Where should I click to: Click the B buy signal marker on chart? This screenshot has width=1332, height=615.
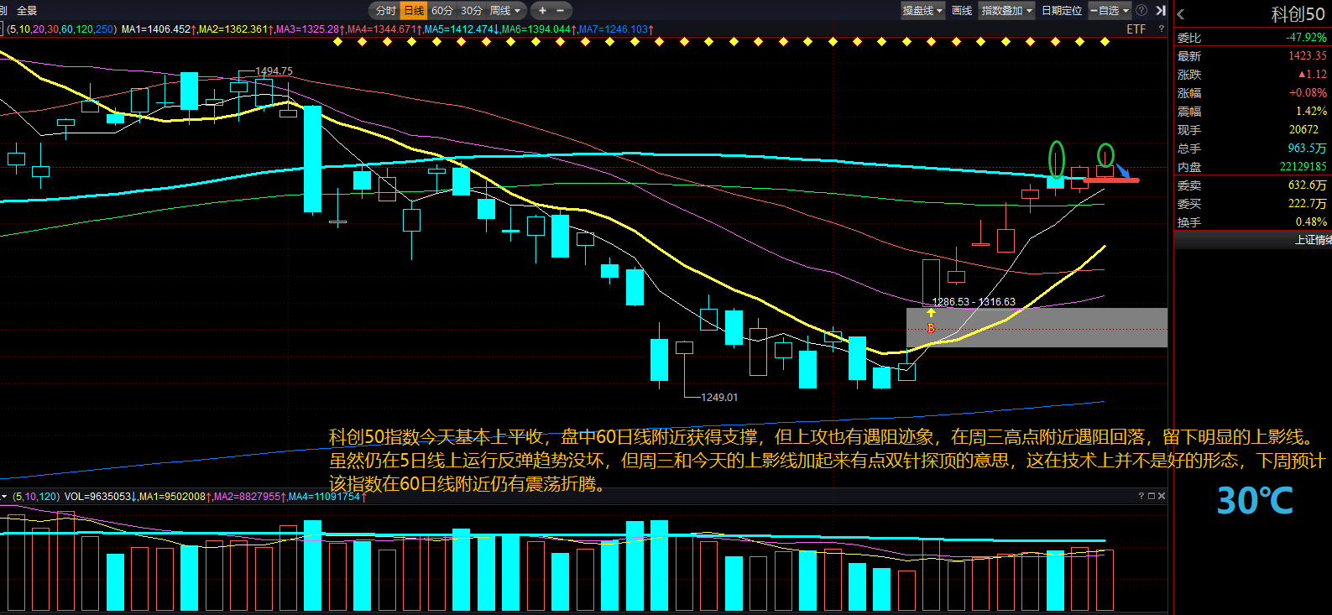tap(931, 328)
